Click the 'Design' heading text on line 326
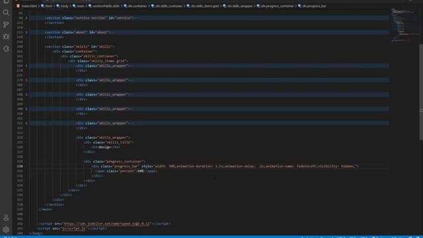This screenshot has width=423, height=238. (104, 147)
